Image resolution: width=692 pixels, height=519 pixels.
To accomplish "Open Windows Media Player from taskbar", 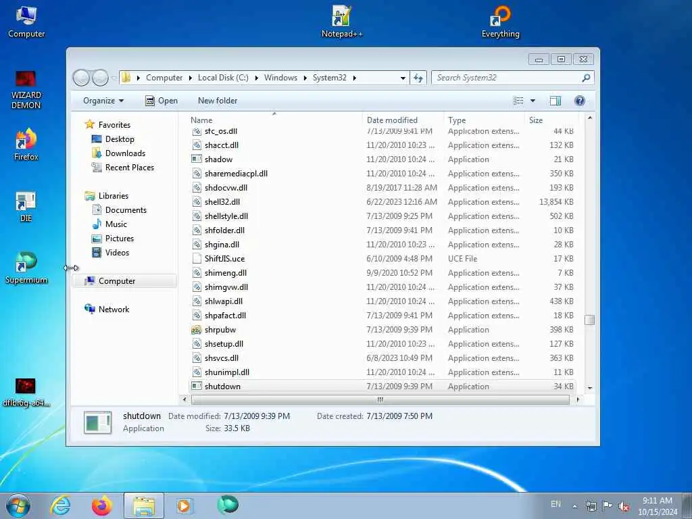I will click(x=184, y=505).
